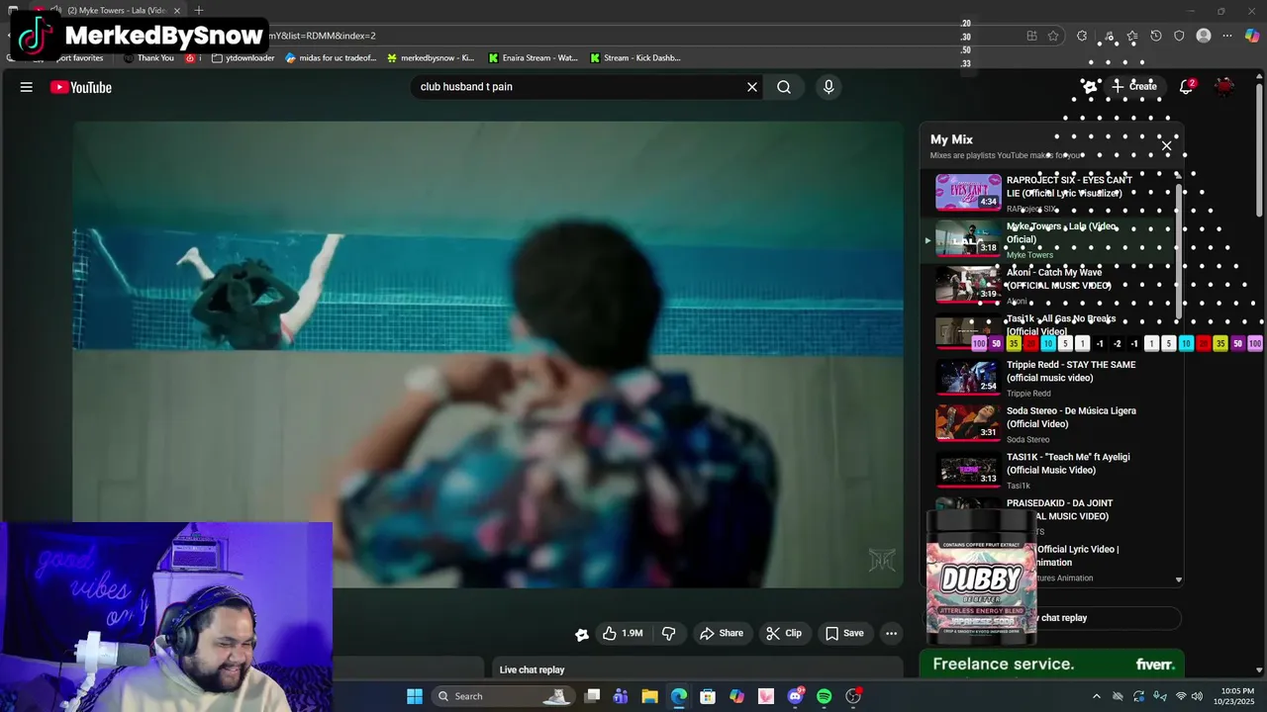The width and height of the screenshot is (1267, 712).
Task: Show hidden system tray icons
Action: [1096, 696]
